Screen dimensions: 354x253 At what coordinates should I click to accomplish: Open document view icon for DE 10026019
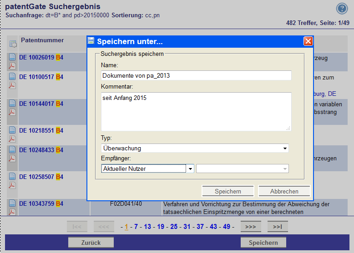click(x=12, y=57)
